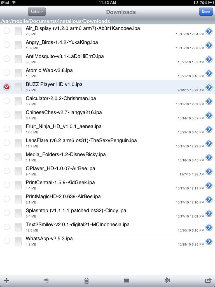Tap the share arrow icon in bottom toolbar
The width and height of the screenshot is (215, 287).
click(208, 280)
